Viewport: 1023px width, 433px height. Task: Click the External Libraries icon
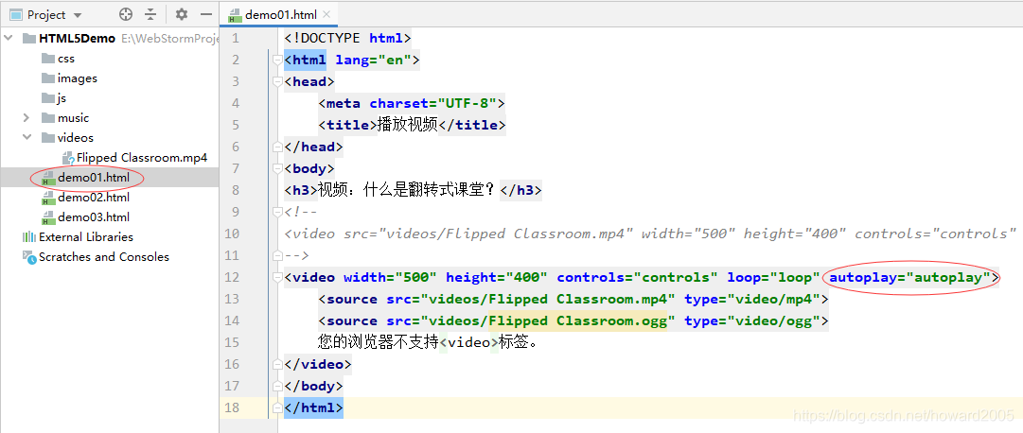(x=29, y=236)
